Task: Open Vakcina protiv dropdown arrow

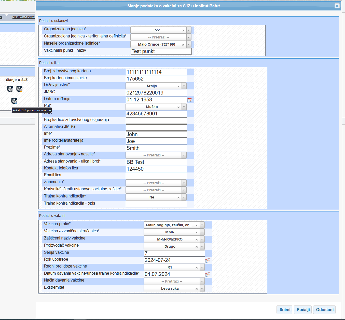Action: point(202,225)
